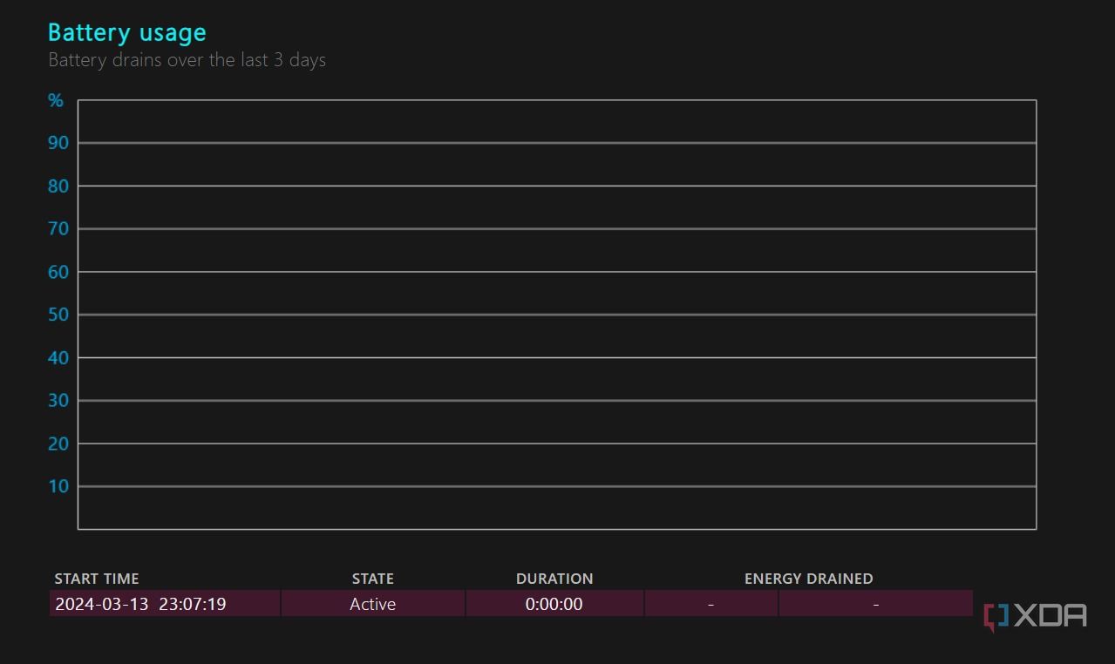The image size is (1115, 664).
Task: Click the 30 axis label
Action: click(58, 401)
